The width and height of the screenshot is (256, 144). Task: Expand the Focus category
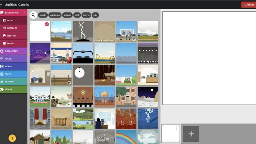pos(14,59)
